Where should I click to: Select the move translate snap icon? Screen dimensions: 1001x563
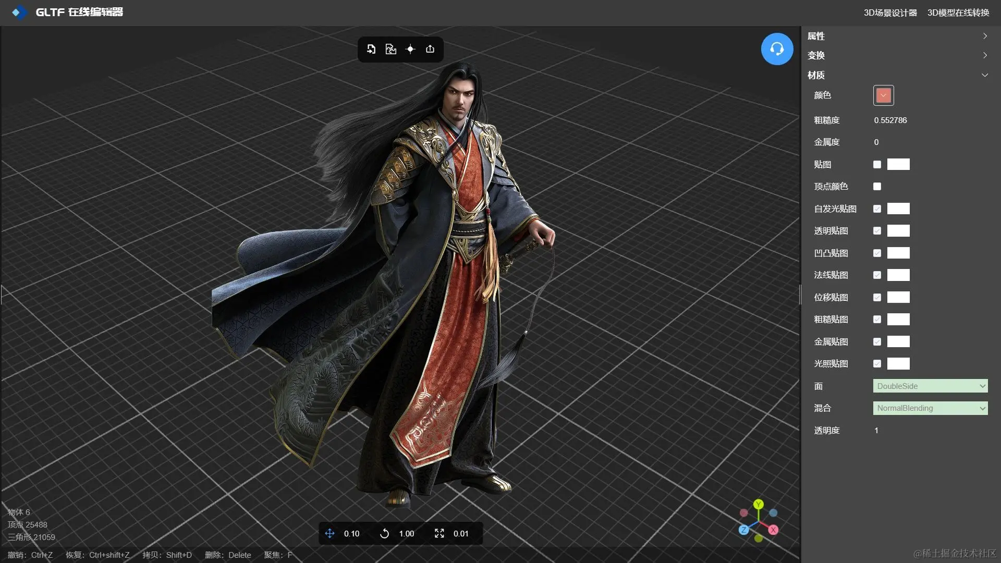(x=329, y=533)
